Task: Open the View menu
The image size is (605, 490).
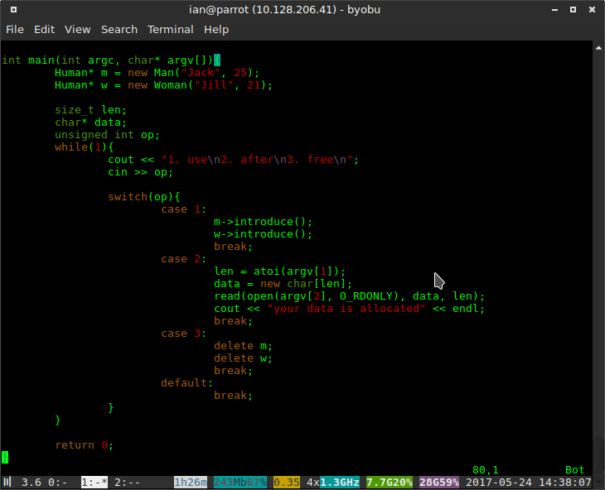Action: click(x=78, y=30)
